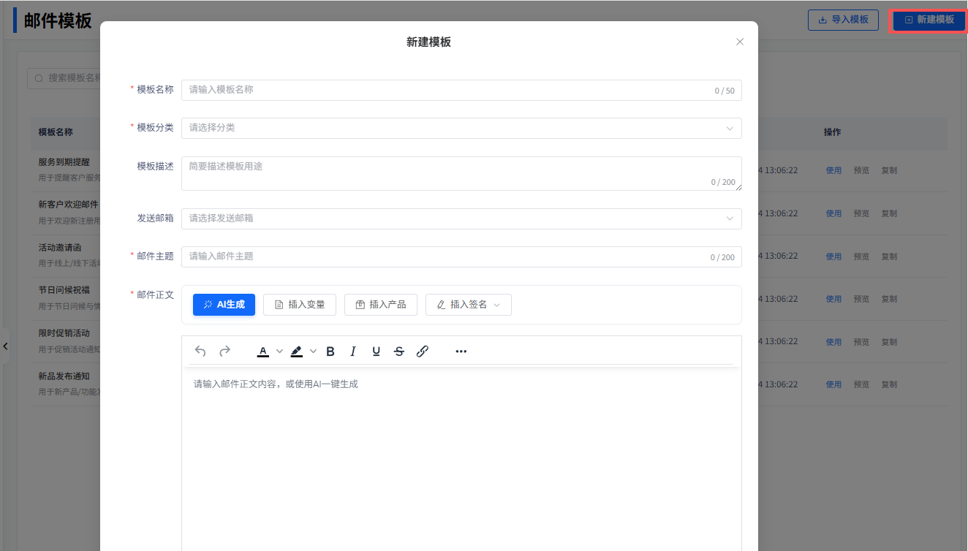The image size is (968, 551).
Task: Click the 插入变量 button
Action: (299, 305)
